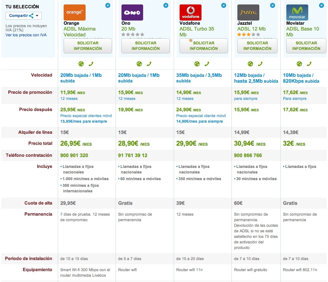Remove Movistar from the comparison
The height and width of the screenshot is (282, 328).
click(x=322, y=6)
